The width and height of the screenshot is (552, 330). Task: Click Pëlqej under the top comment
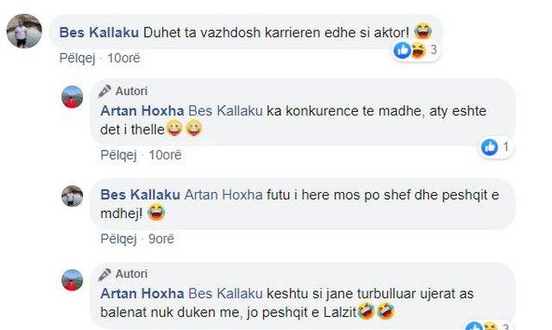tap(77, 58)
